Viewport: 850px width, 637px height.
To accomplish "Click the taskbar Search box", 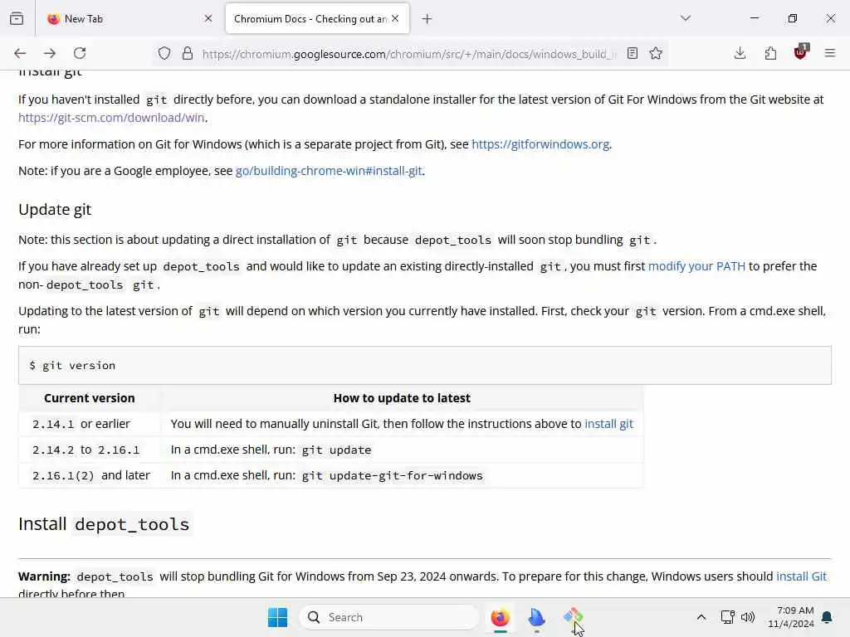I will click(x=388, y=617).
